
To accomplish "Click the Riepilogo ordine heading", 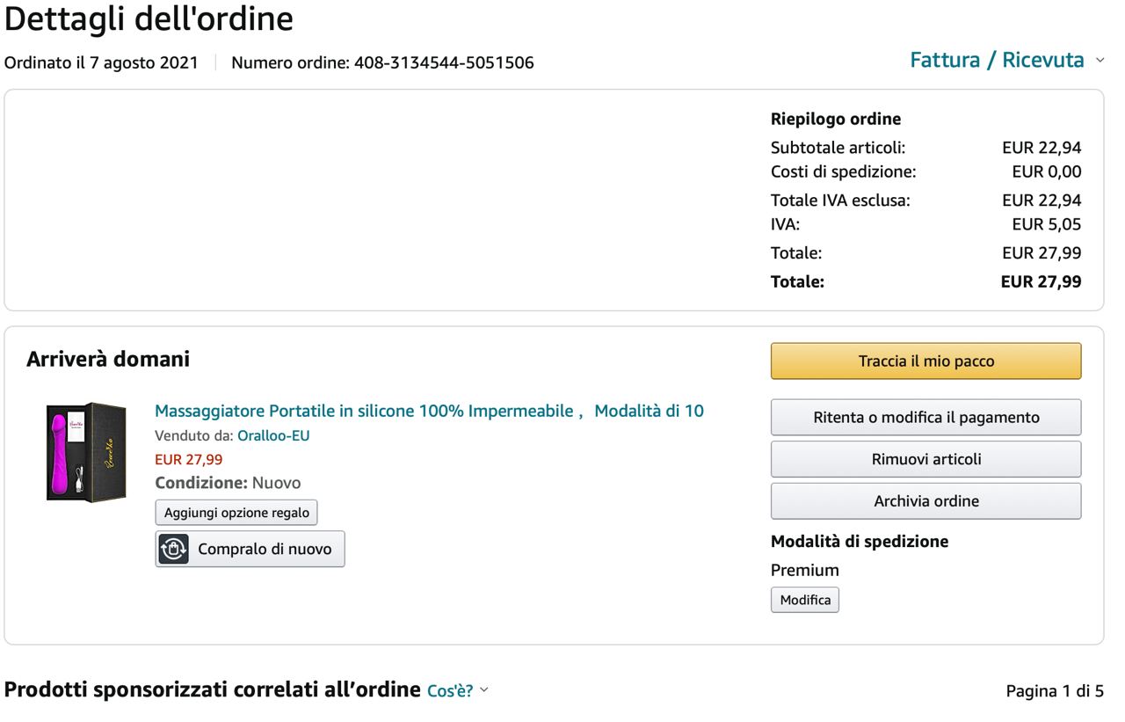I will 835,119.
